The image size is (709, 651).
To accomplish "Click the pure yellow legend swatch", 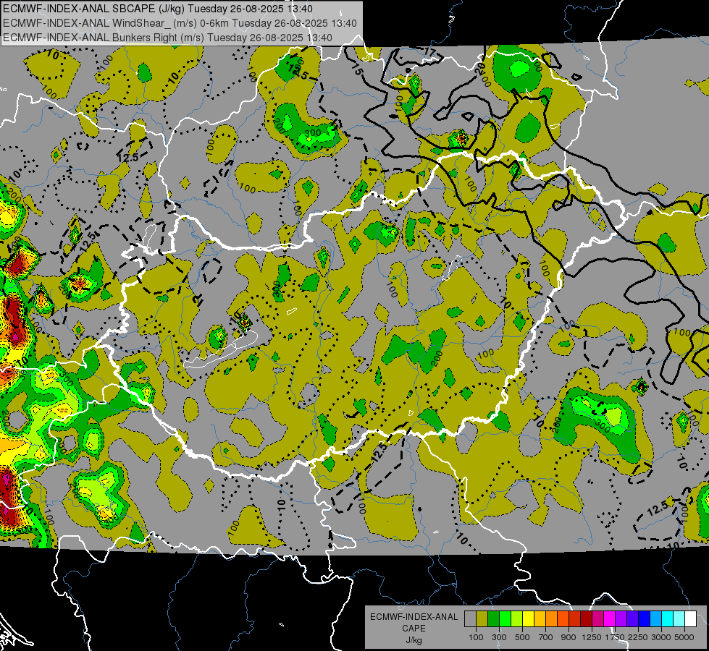I will (x=528, y=619).
